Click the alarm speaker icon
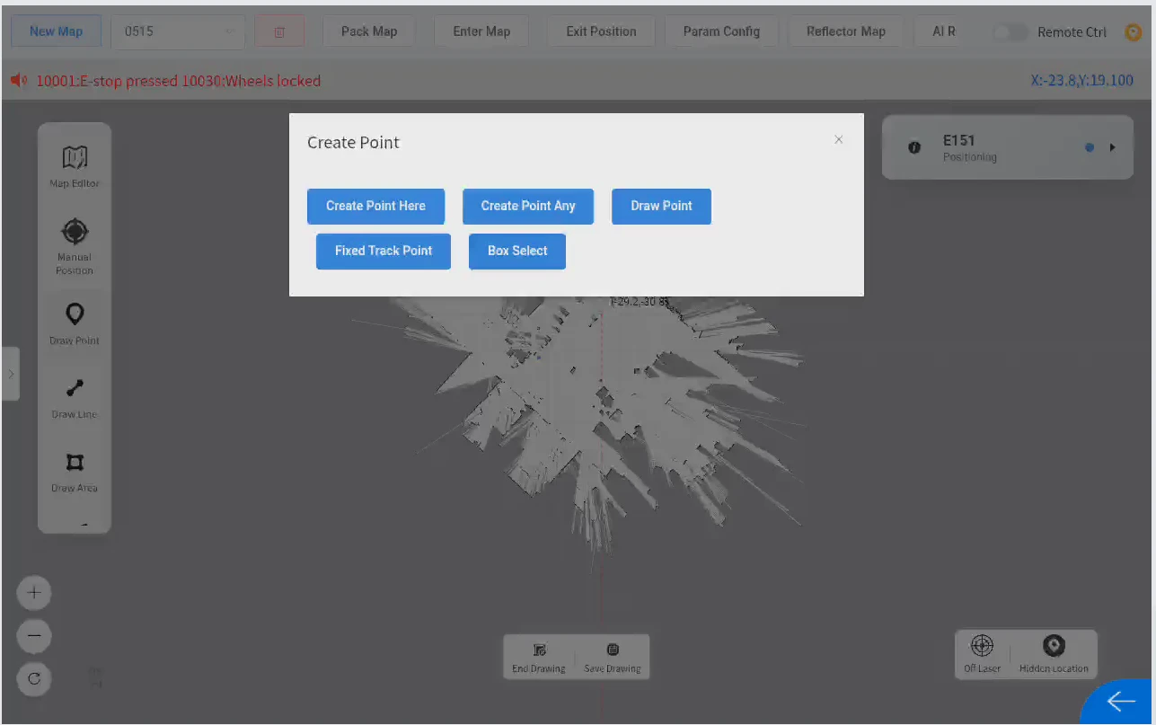The width and height of the screenshot is (1156, 725). click(19, 81)
